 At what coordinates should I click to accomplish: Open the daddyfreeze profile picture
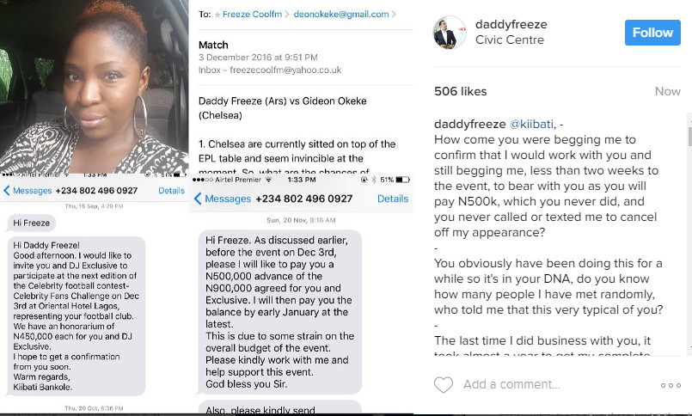click(450, 32)
